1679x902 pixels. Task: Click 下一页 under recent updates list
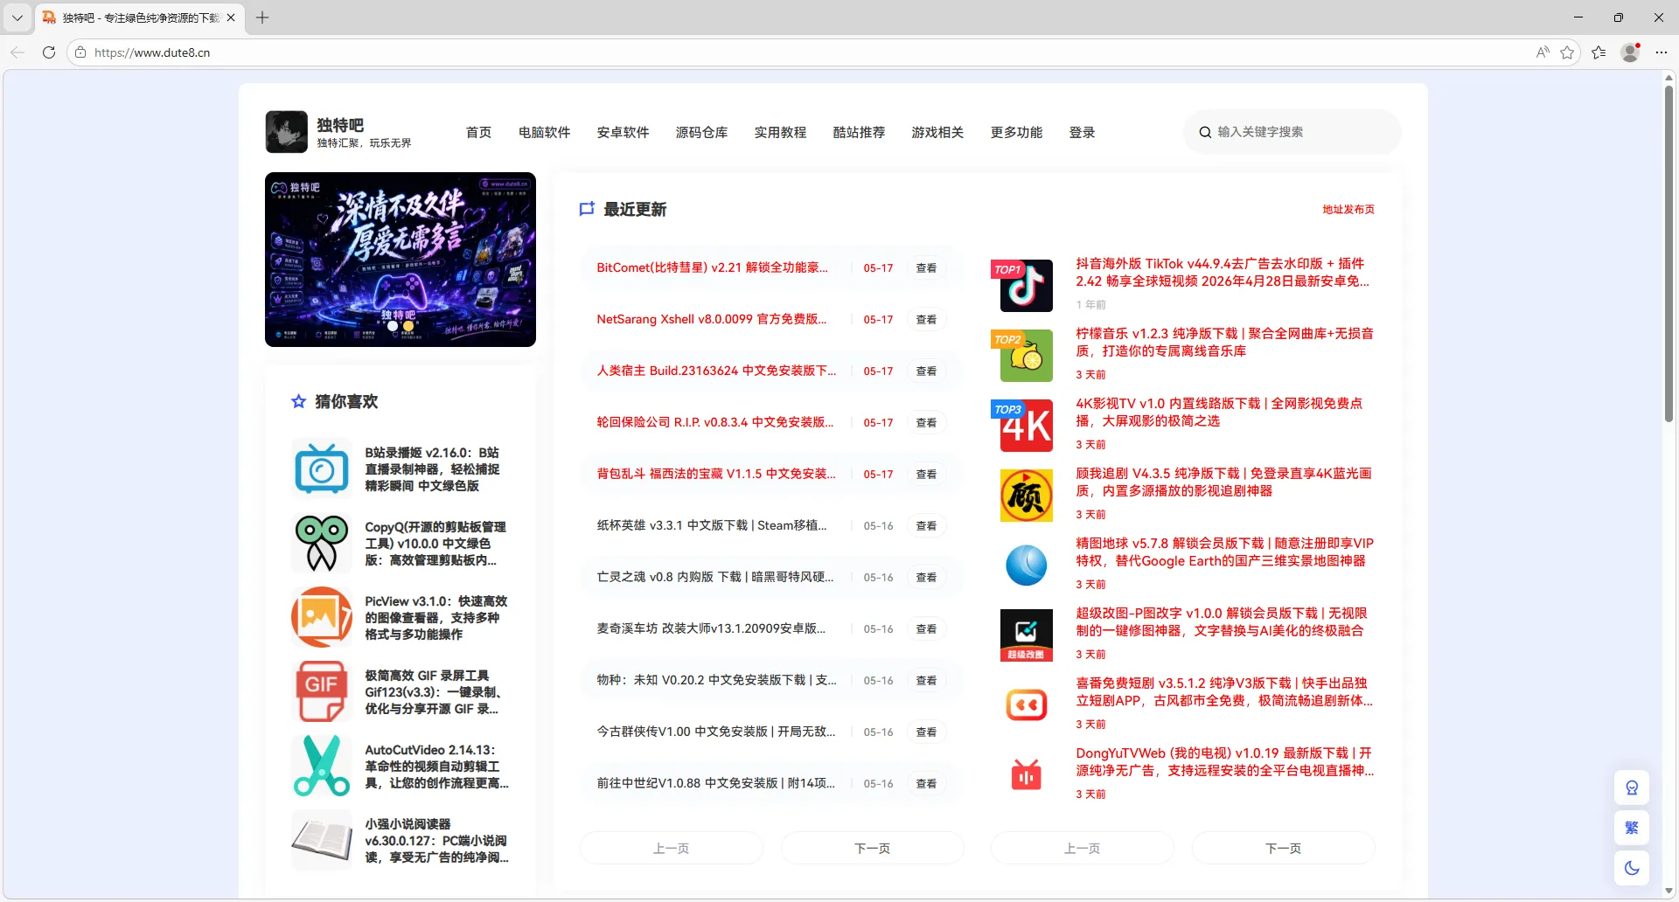(x=872, y=848)
